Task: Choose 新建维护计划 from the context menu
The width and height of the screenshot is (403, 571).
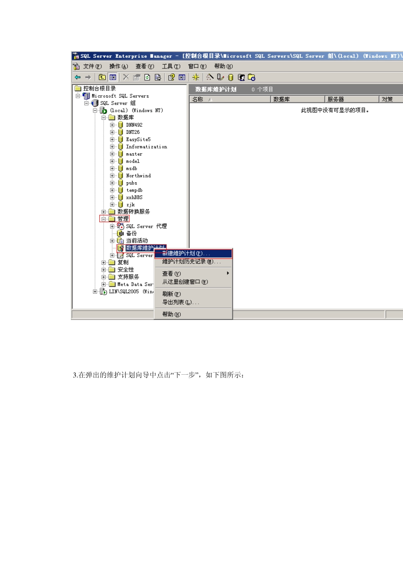Action: 193,254
